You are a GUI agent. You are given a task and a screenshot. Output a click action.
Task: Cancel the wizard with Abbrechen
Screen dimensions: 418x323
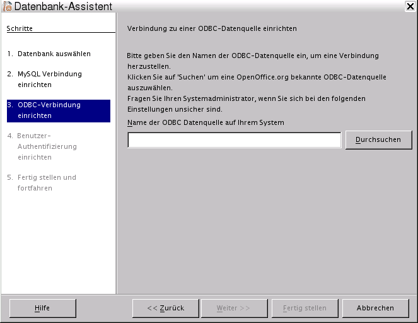[x=375, y=308]
